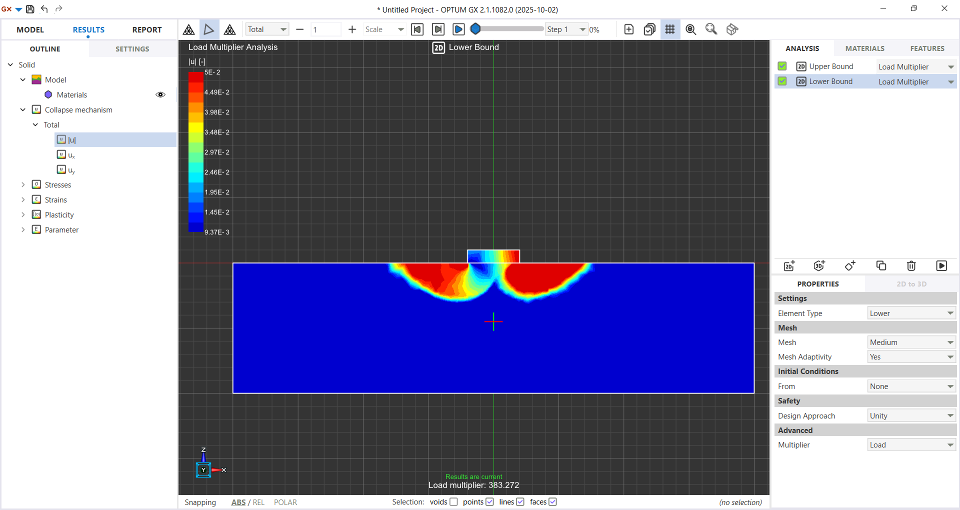Open the MATERIALS panel tab

(x=865, y=48)
